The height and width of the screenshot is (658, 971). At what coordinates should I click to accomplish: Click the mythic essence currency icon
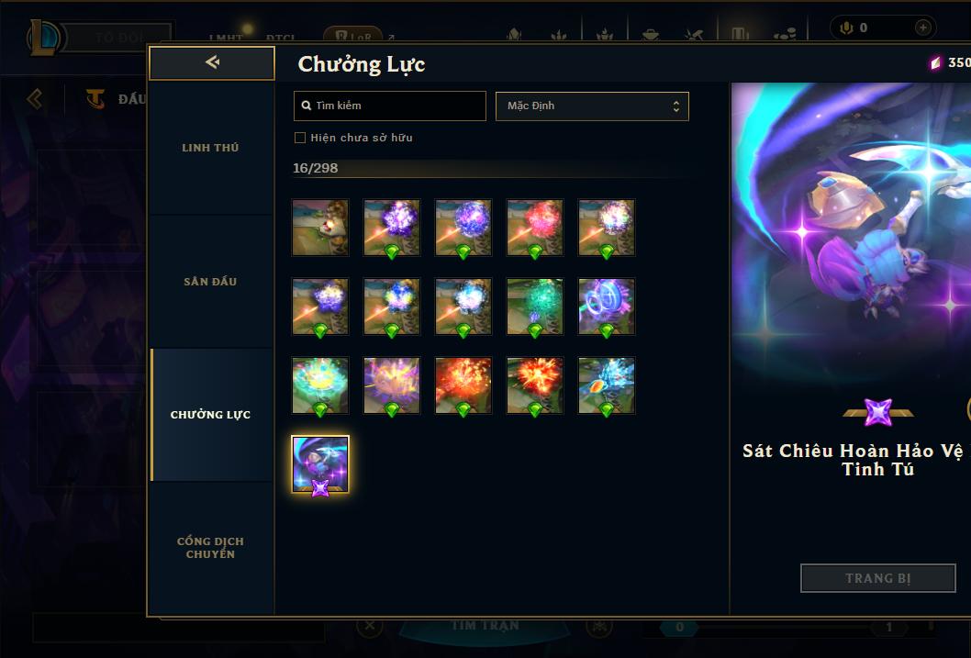[936, 62]
